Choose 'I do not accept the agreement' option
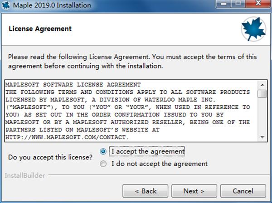Viewport: 272px width, 203px height. pos(103,164)
